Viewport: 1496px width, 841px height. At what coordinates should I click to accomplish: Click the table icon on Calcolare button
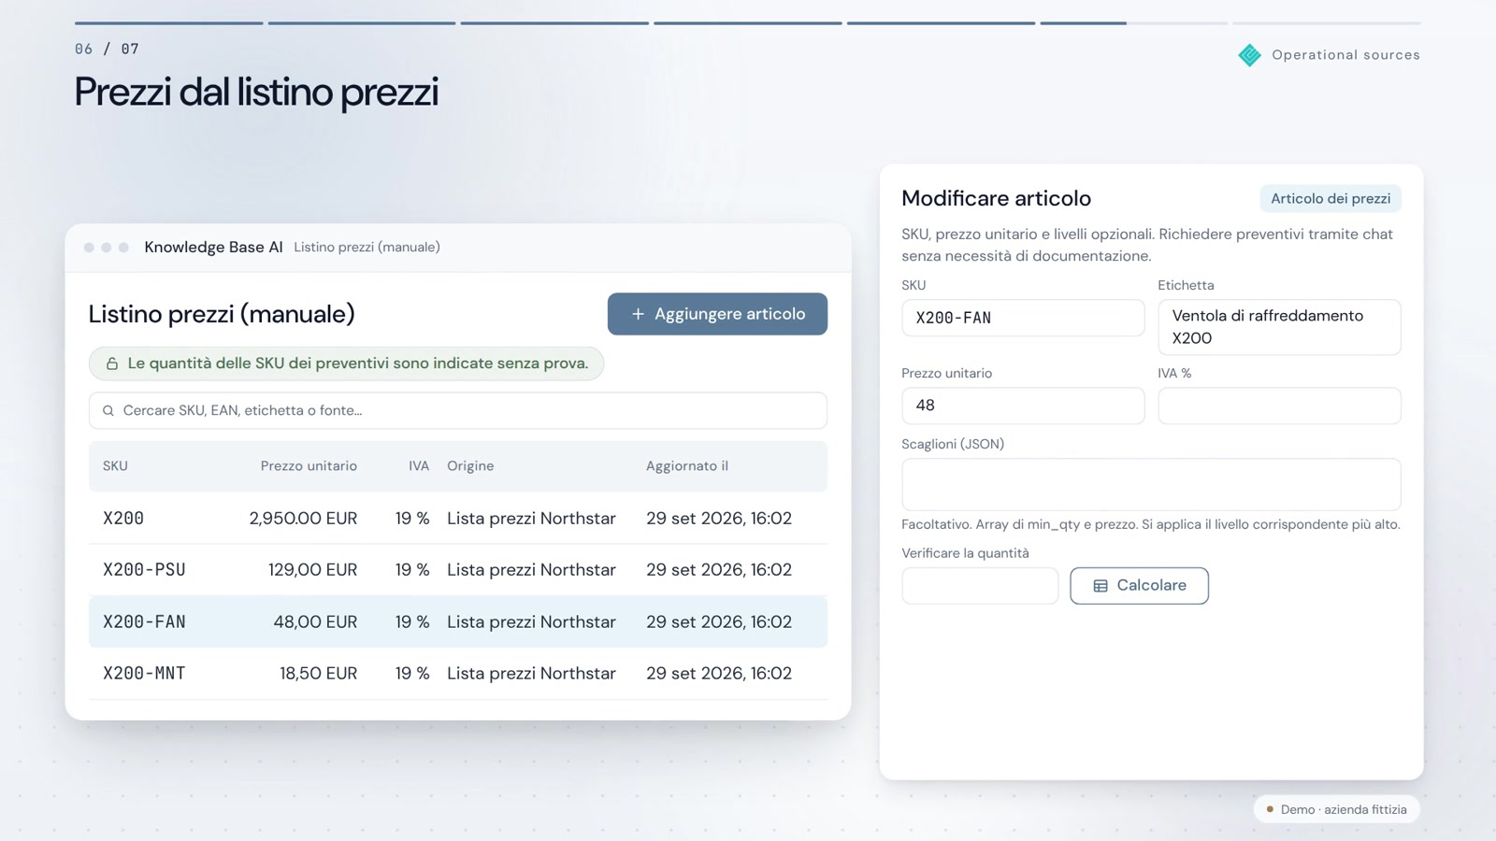(1100, 586)
